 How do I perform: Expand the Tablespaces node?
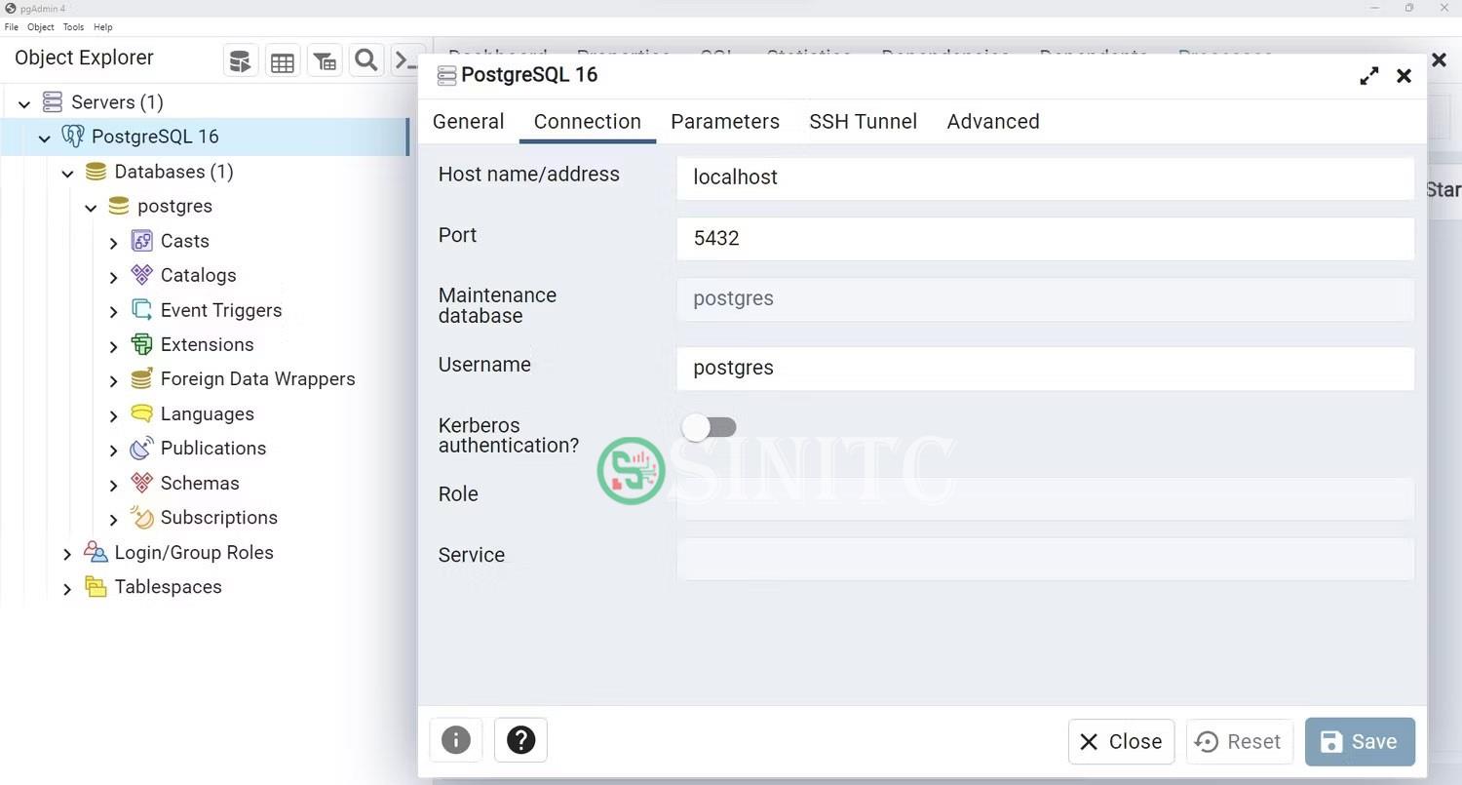tap(67, 589)
